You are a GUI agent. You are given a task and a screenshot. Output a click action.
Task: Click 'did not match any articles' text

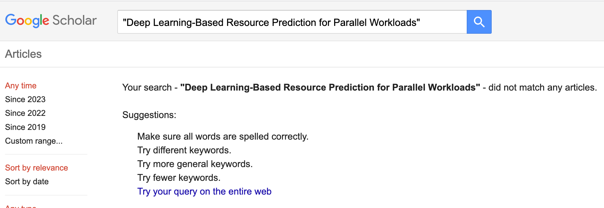tap(542, 87)
